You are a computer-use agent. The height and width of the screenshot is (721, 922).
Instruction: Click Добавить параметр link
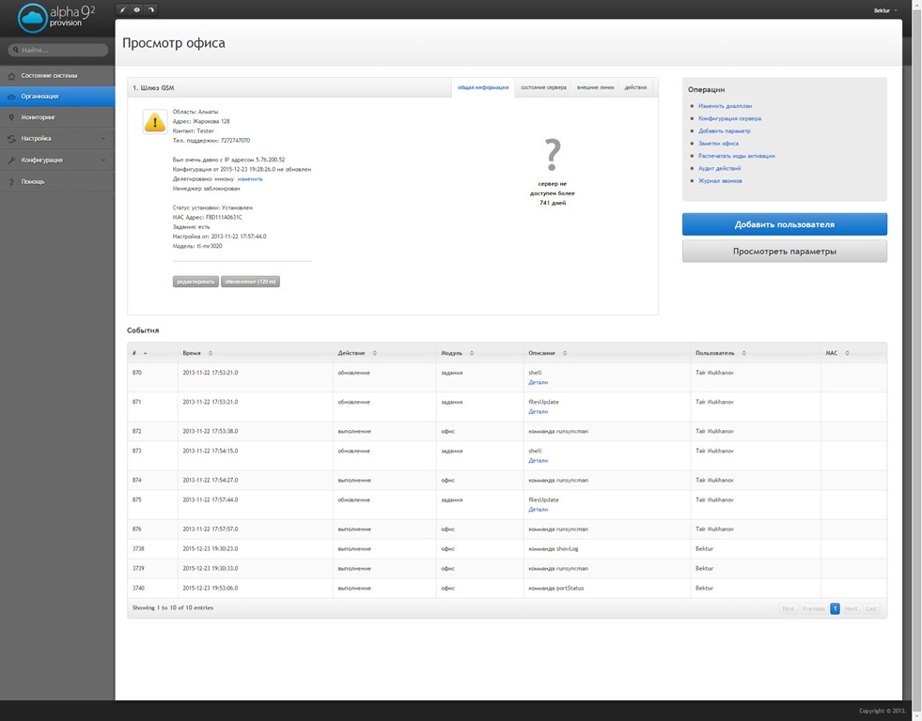pos(724,130)
